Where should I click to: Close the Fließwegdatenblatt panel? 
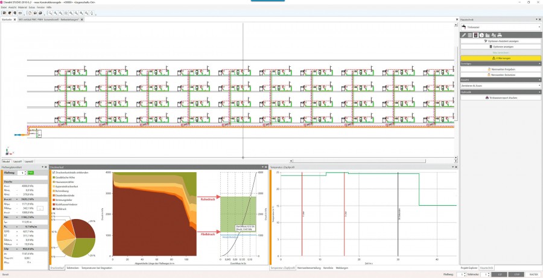[x=46, y=167]
